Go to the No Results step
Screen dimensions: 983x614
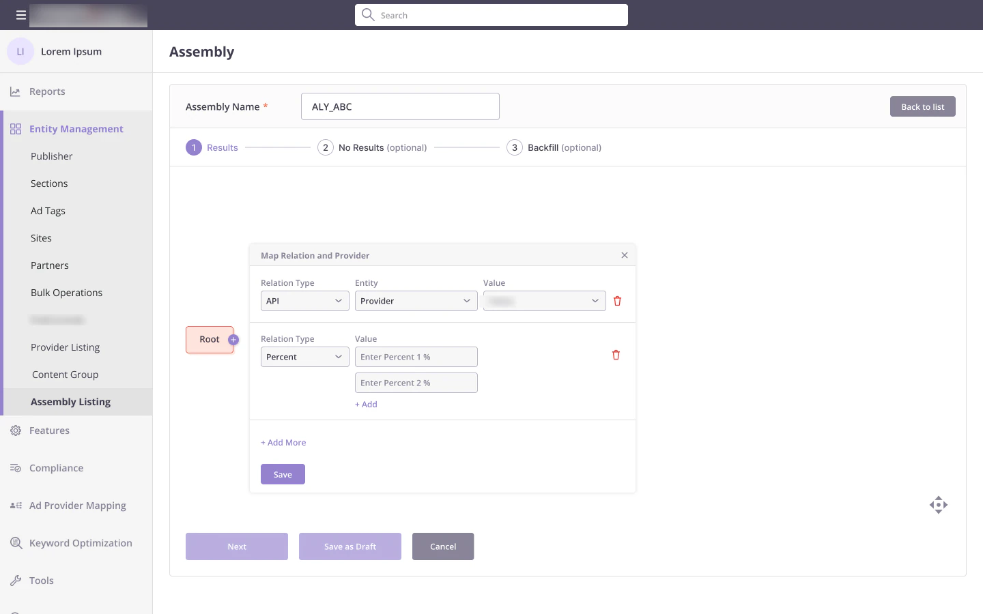point(372,147)
